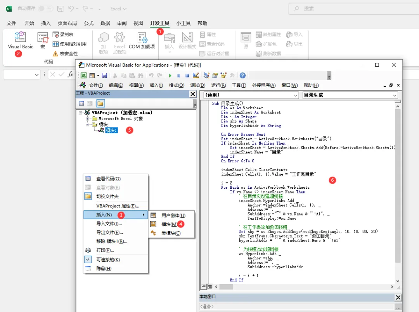The image size is (419, 312).
Task: Expand the Excel Name Box dropdown
Action: click(x=37, y=75)
